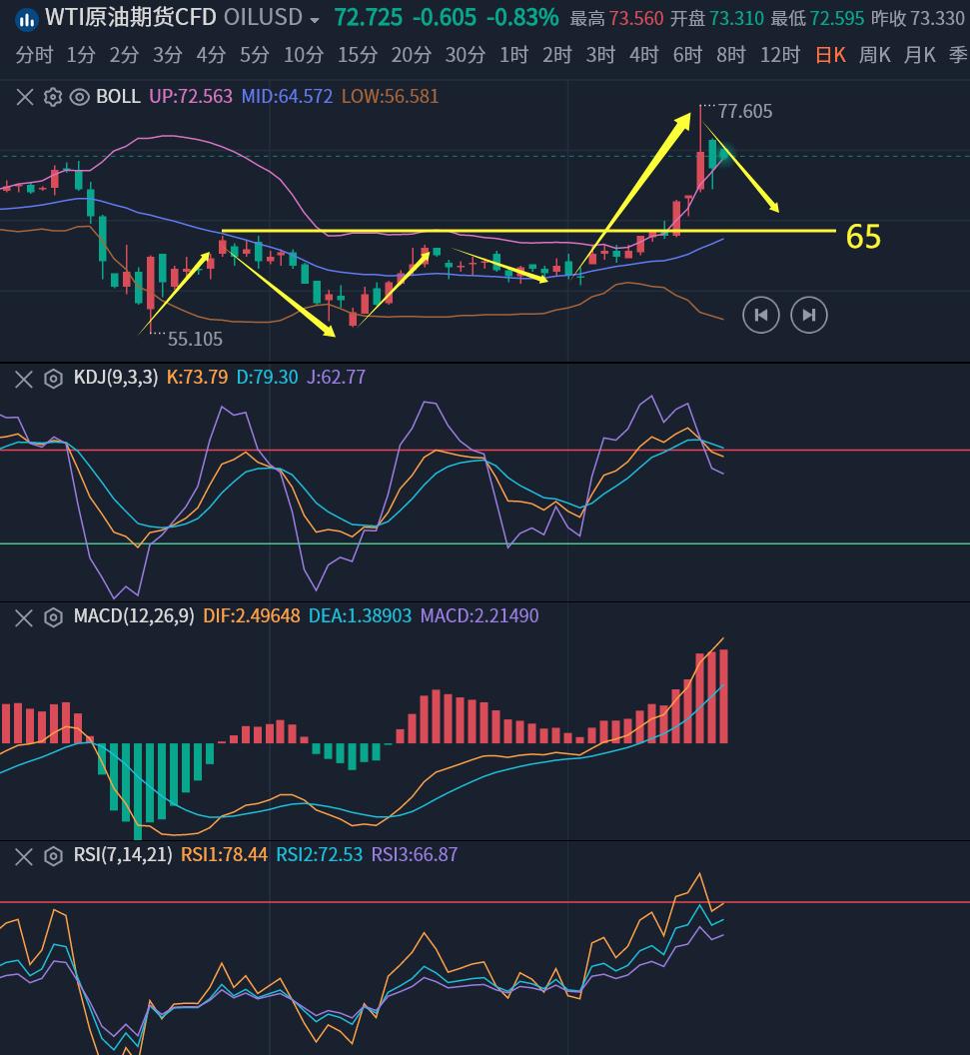Select the 周K weekly timeframe

pos(874,55)
